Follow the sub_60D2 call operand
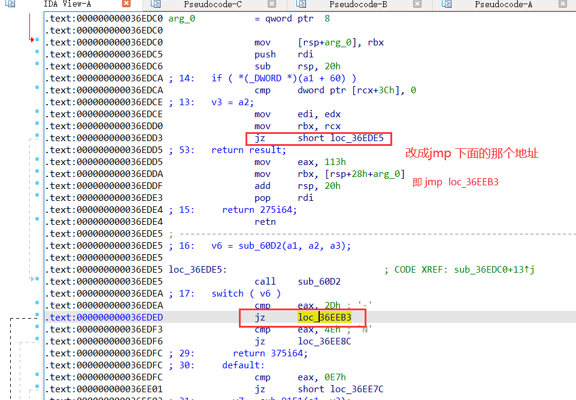The height and width of the screenshot is (400, 576). [319, 282]
